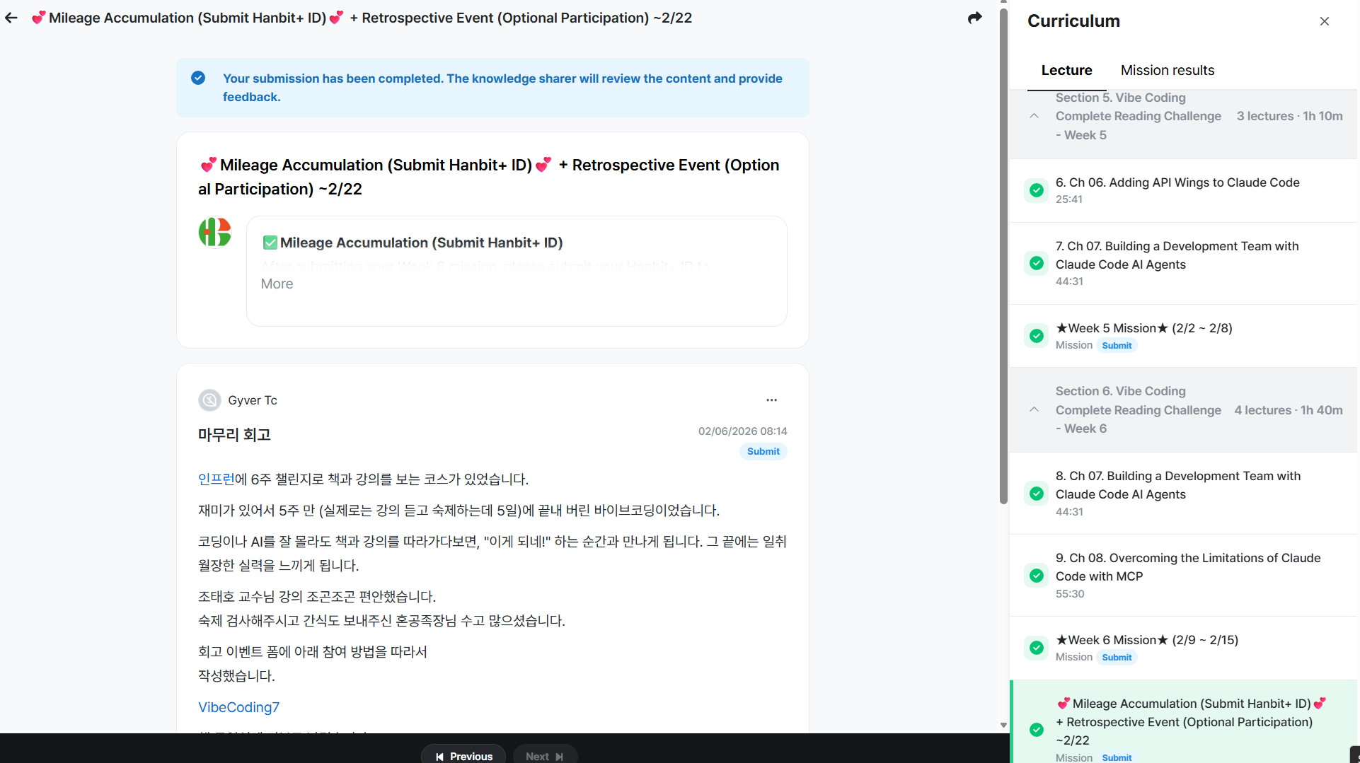Click Submit badge under Week 5 Mission
The width and height of the screenshot is (1360, 763).
(1117, 346)
